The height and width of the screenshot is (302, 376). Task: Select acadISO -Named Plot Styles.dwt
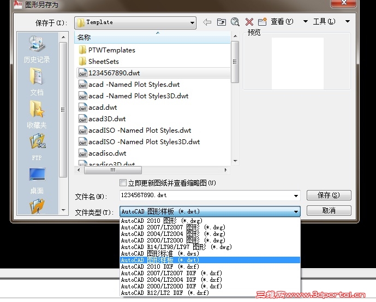click(135, 131)
